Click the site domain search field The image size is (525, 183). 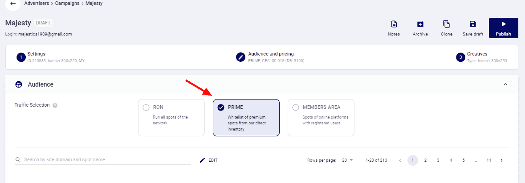coord(103,159)
